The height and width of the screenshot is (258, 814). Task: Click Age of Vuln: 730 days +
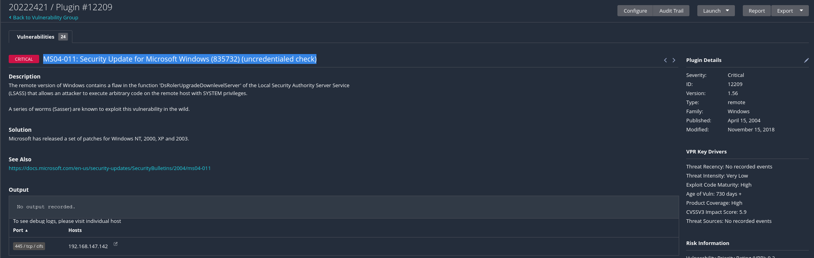(714, 194)
